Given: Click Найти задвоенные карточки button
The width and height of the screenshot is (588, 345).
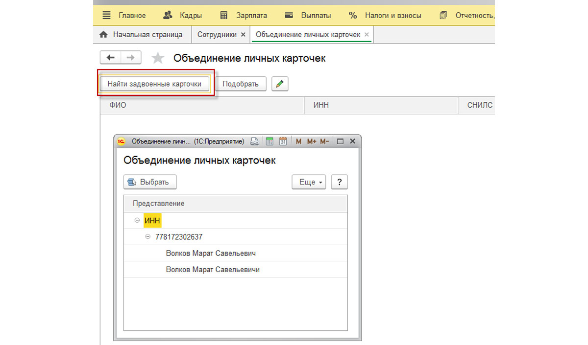Looking at the screenshot, I should (x=154, y=84).
